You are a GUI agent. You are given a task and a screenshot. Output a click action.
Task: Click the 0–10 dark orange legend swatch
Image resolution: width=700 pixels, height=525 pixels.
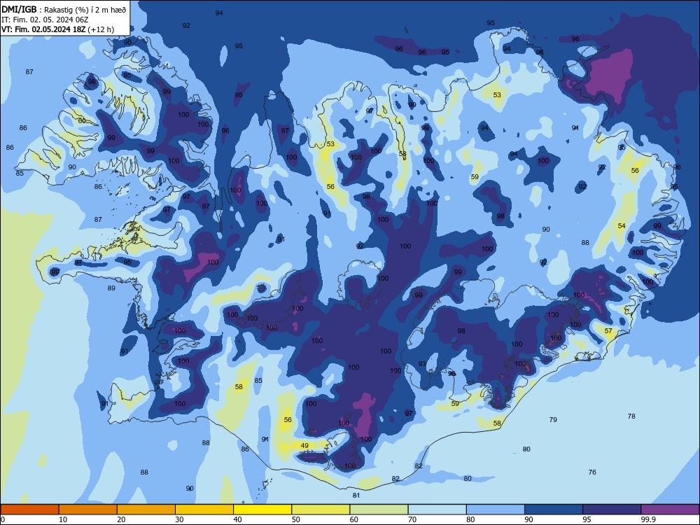[29, 510]
